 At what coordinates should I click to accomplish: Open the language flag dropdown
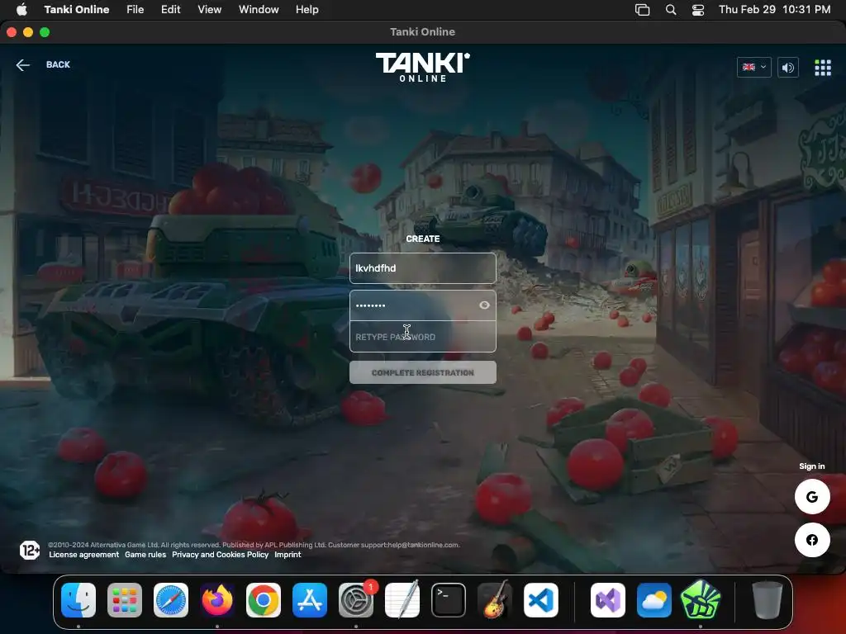[753, 68]
